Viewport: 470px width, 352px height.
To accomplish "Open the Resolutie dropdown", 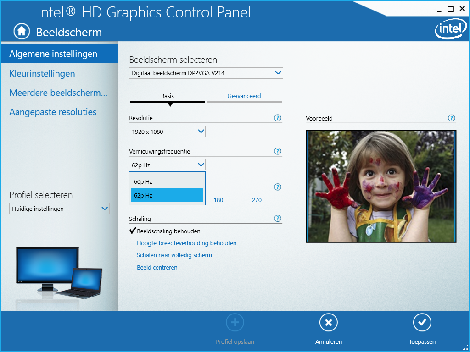I will pos(167,132).
